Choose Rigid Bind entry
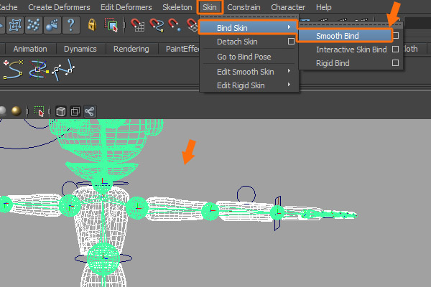This screenshot has height=287, width=431. coord(333,63)
